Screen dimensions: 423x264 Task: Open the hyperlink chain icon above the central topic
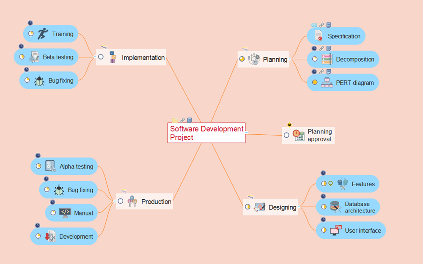click(x=182, y=120)
